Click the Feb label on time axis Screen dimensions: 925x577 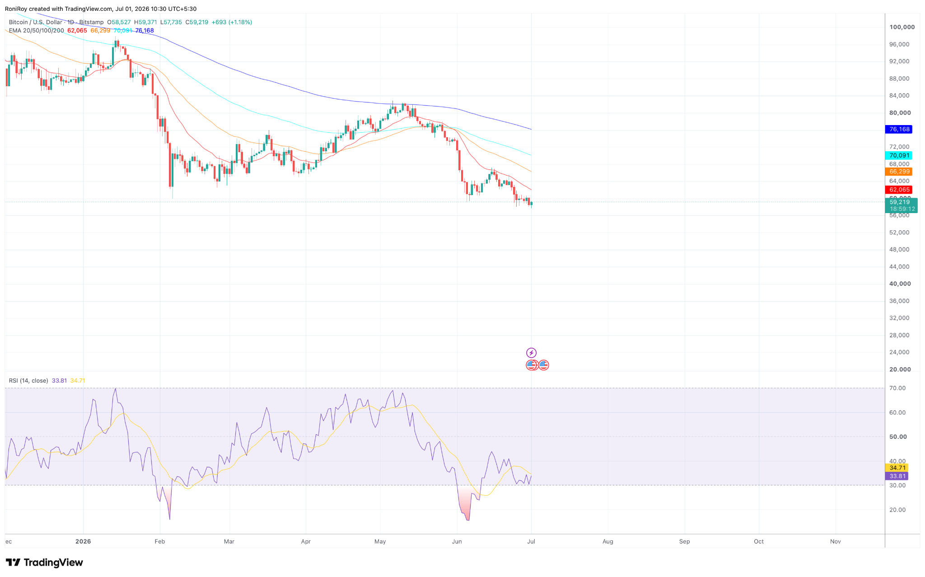(x=160, y=542)
